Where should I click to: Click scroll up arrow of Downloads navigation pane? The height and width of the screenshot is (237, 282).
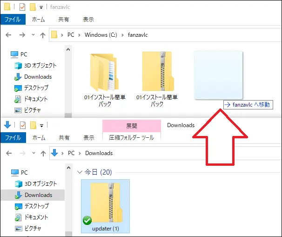69,168
